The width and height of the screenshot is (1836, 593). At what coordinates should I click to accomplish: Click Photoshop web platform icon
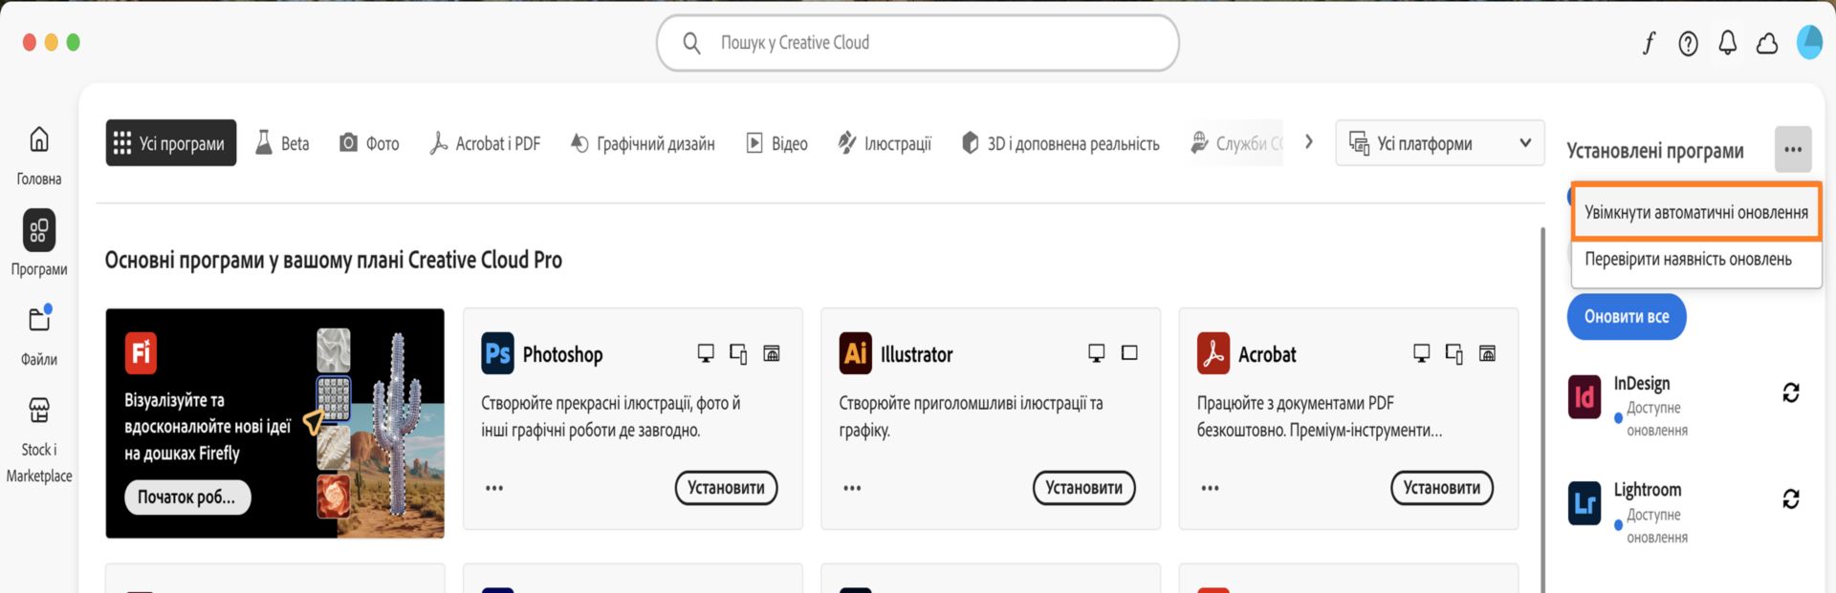pos(772,353)
